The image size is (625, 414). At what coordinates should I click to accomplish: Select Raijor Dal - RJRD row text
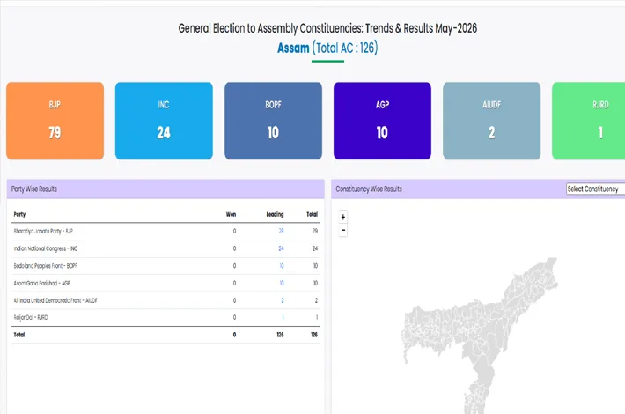[31, 317]
